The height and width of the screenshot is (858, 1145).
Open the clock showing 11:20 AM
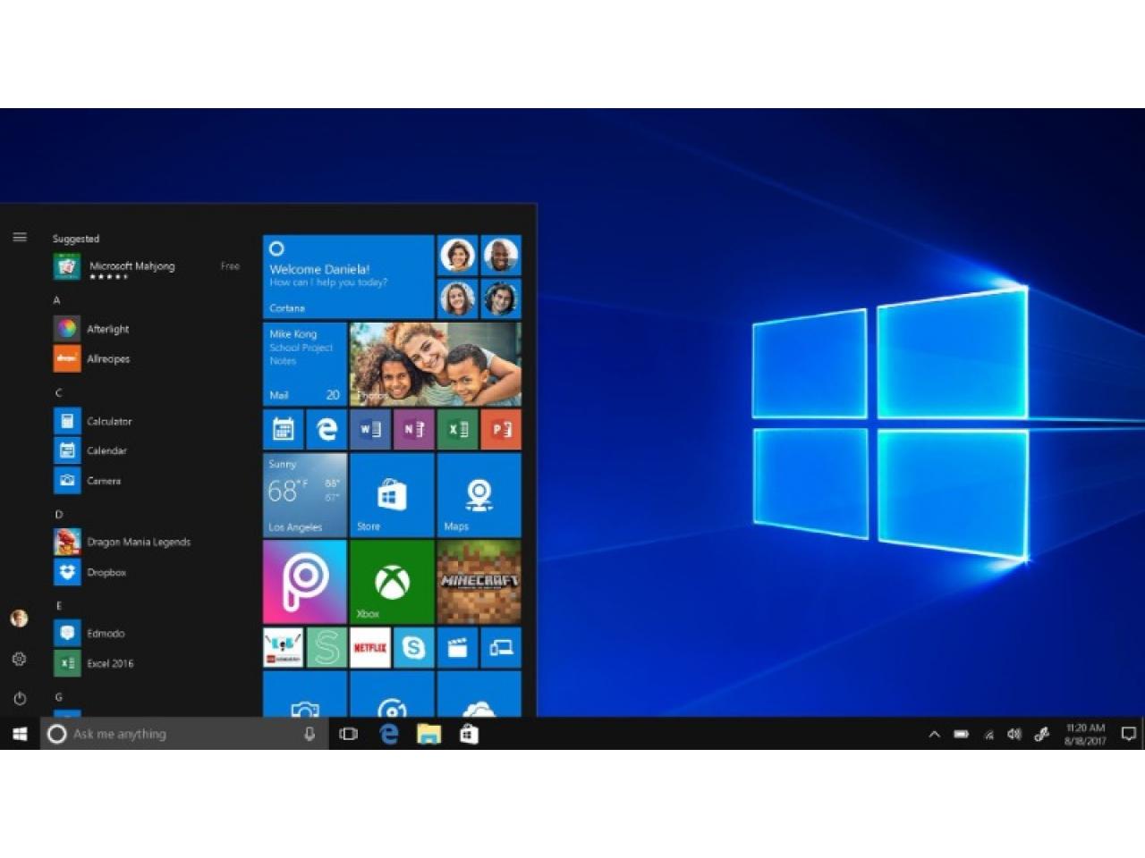point(1085,734)
